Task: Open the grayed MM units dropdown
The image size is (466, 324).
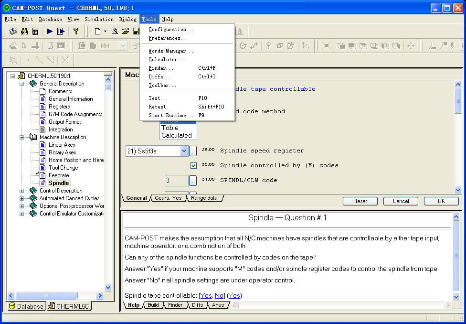Action: 123,46
